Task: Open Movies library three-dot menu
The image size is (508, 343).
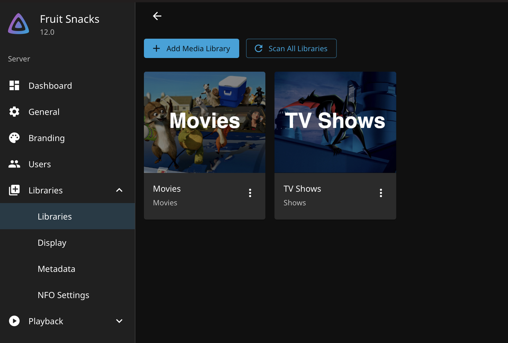Action: click(250, 193)
